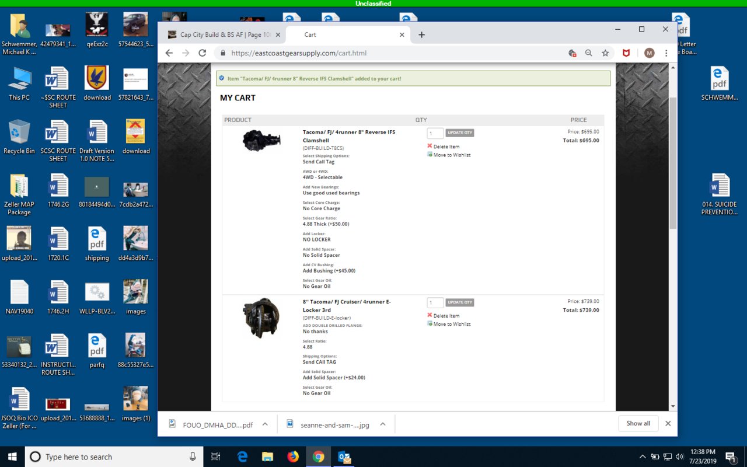The image size is (747, 467).
Task: Open a new browser tab
Action: tap(421, 34)
